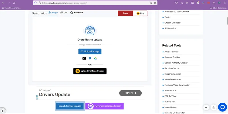
Task: Open Import bookmarks in bookmarks bar
Action: 11,8
